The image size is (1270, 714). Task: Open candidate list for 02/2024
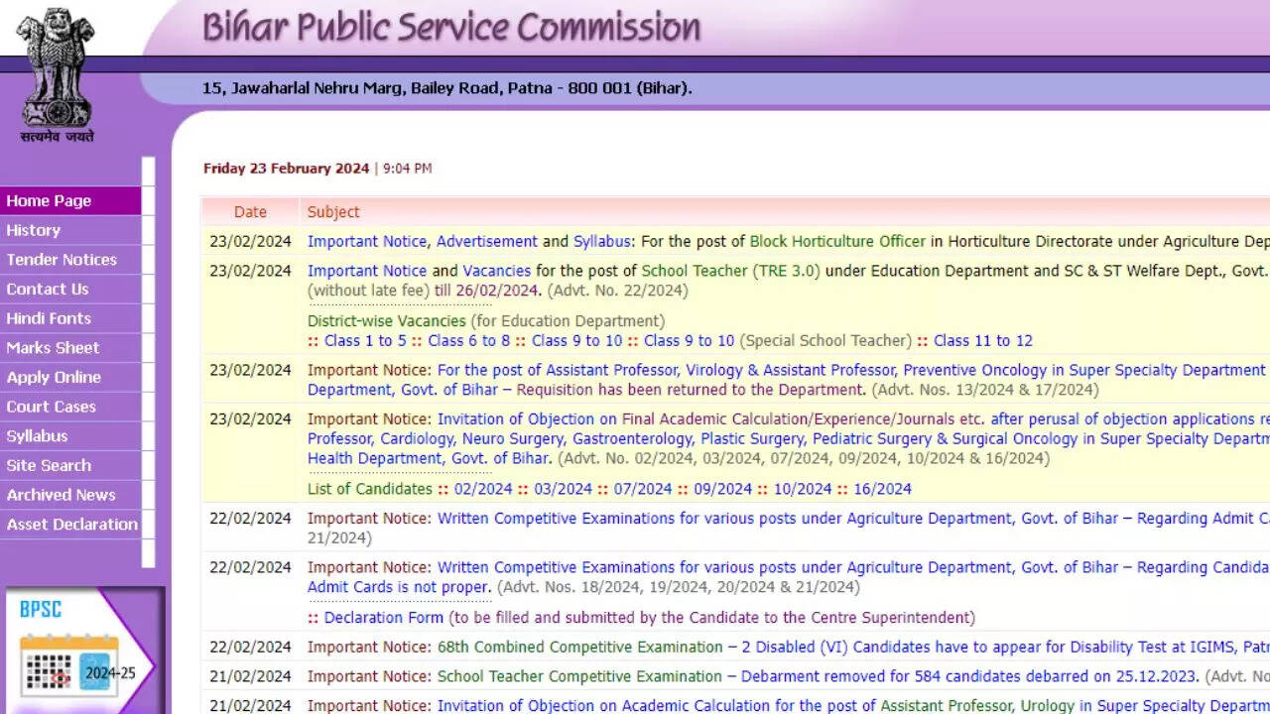click(x=483, y=489)
